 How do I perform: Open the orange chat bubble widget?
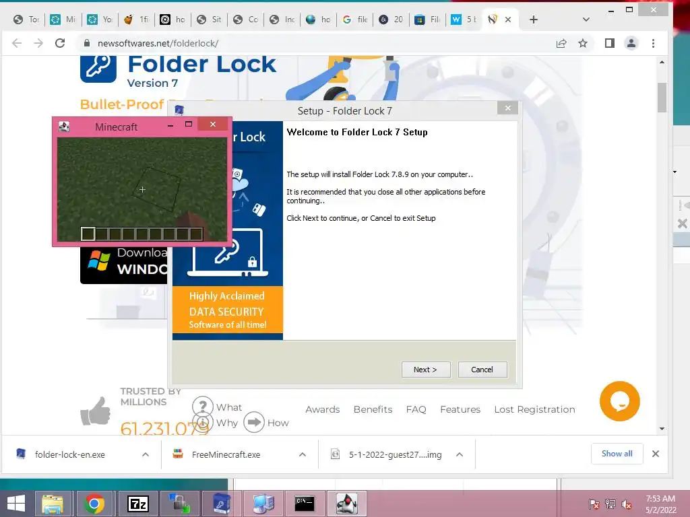tap(620, 401)
